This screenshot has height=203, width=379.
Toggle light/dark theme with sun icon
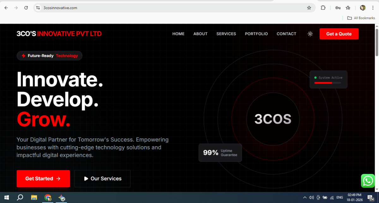(310, 34)
